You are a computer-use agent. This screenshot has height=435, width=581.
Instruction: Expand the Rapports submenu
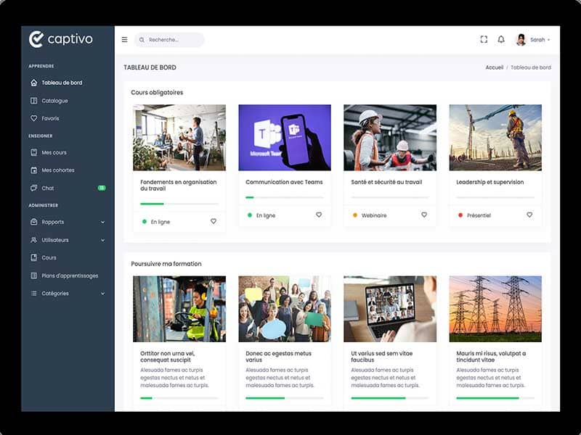pyautogui.click(x=102, y=223)
